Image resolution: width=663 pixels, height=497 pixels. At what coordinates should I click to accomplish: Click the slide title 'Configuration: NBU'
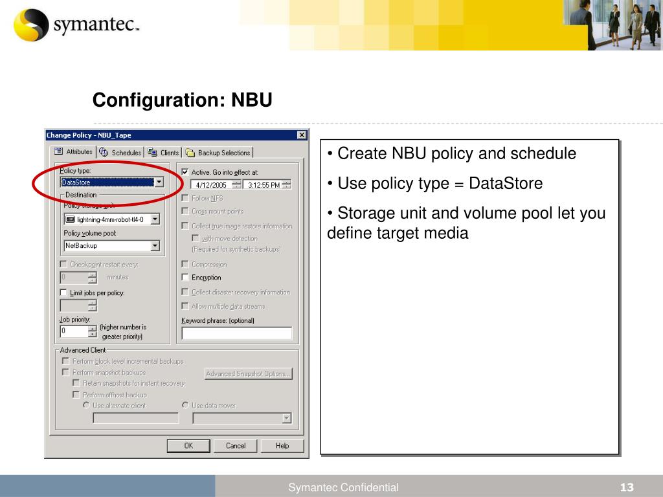tap(182, 100)
